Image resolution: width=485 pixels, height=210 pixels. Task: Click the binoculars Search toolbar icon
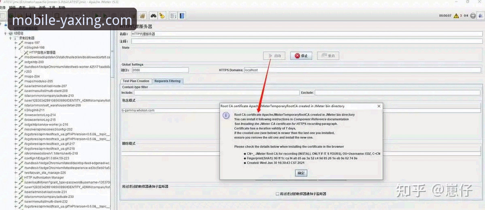[153, 15]
